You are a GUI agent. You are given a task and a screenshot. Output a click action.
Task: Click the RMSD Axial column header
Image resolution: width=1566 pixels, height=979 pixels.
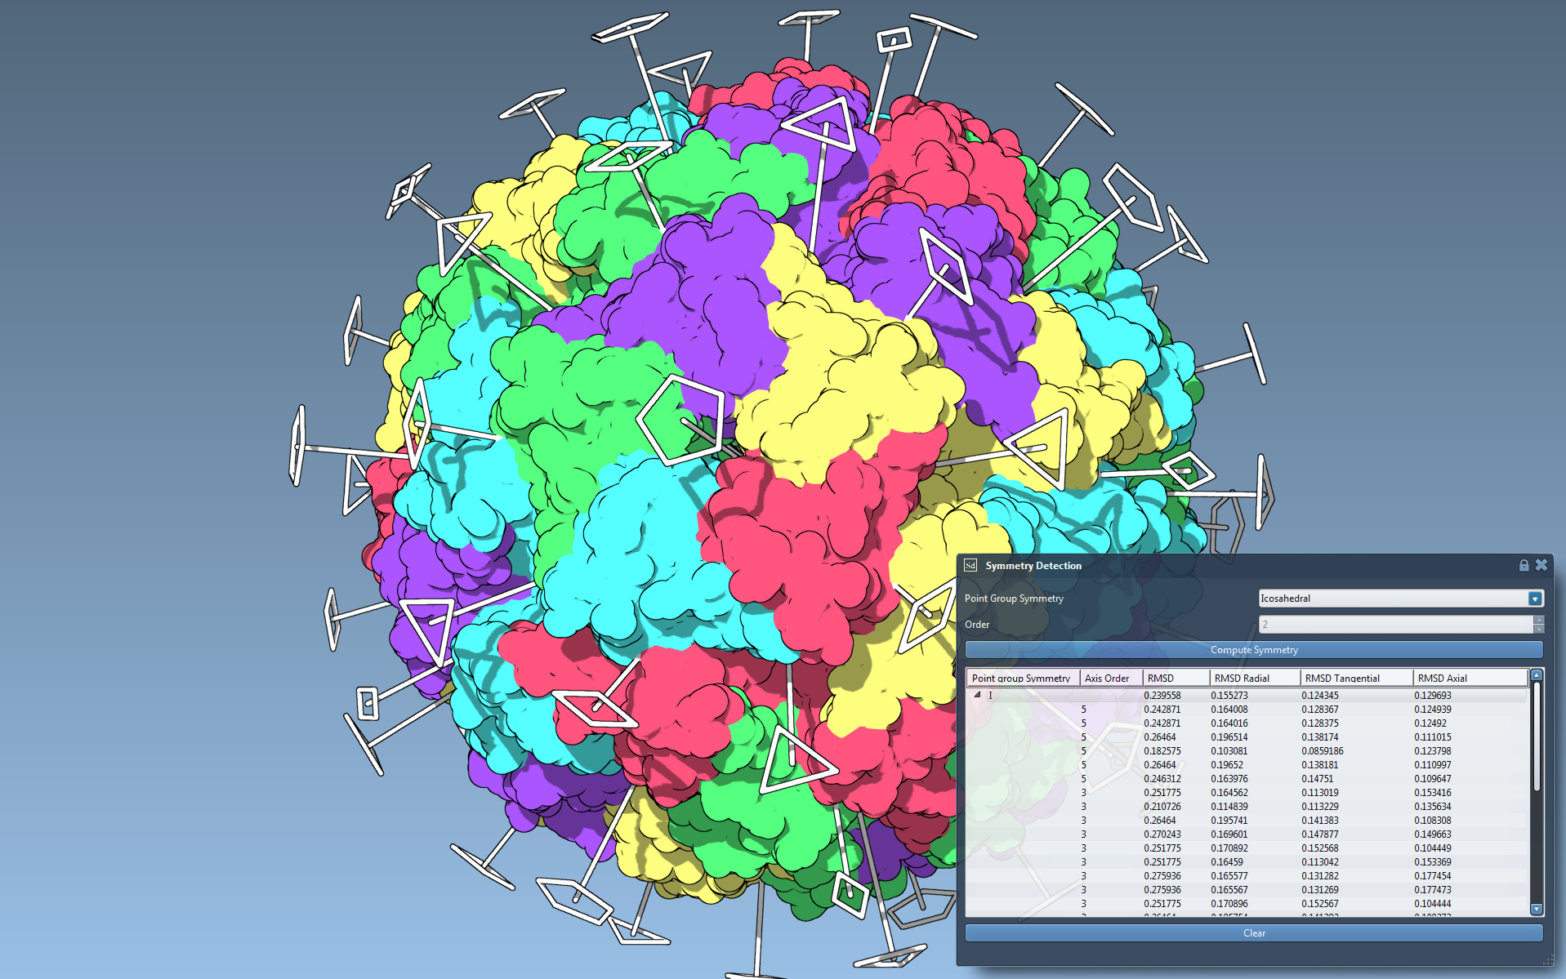[1443, 678]
